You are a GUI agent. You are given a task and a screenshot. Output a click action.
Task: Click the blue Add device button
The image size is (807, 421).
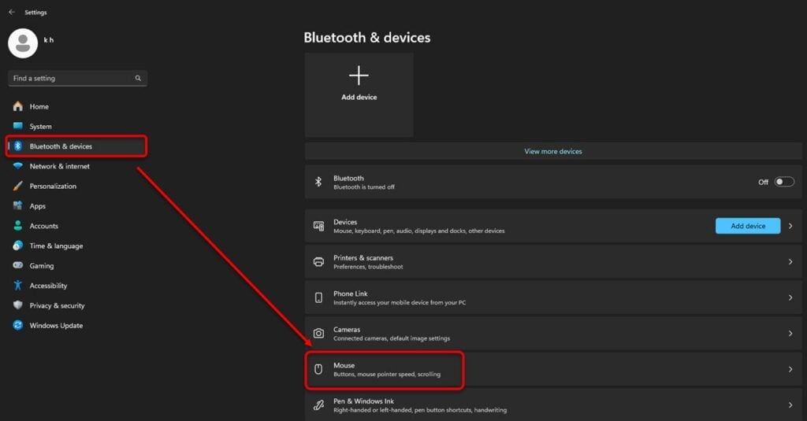[748, 226]
